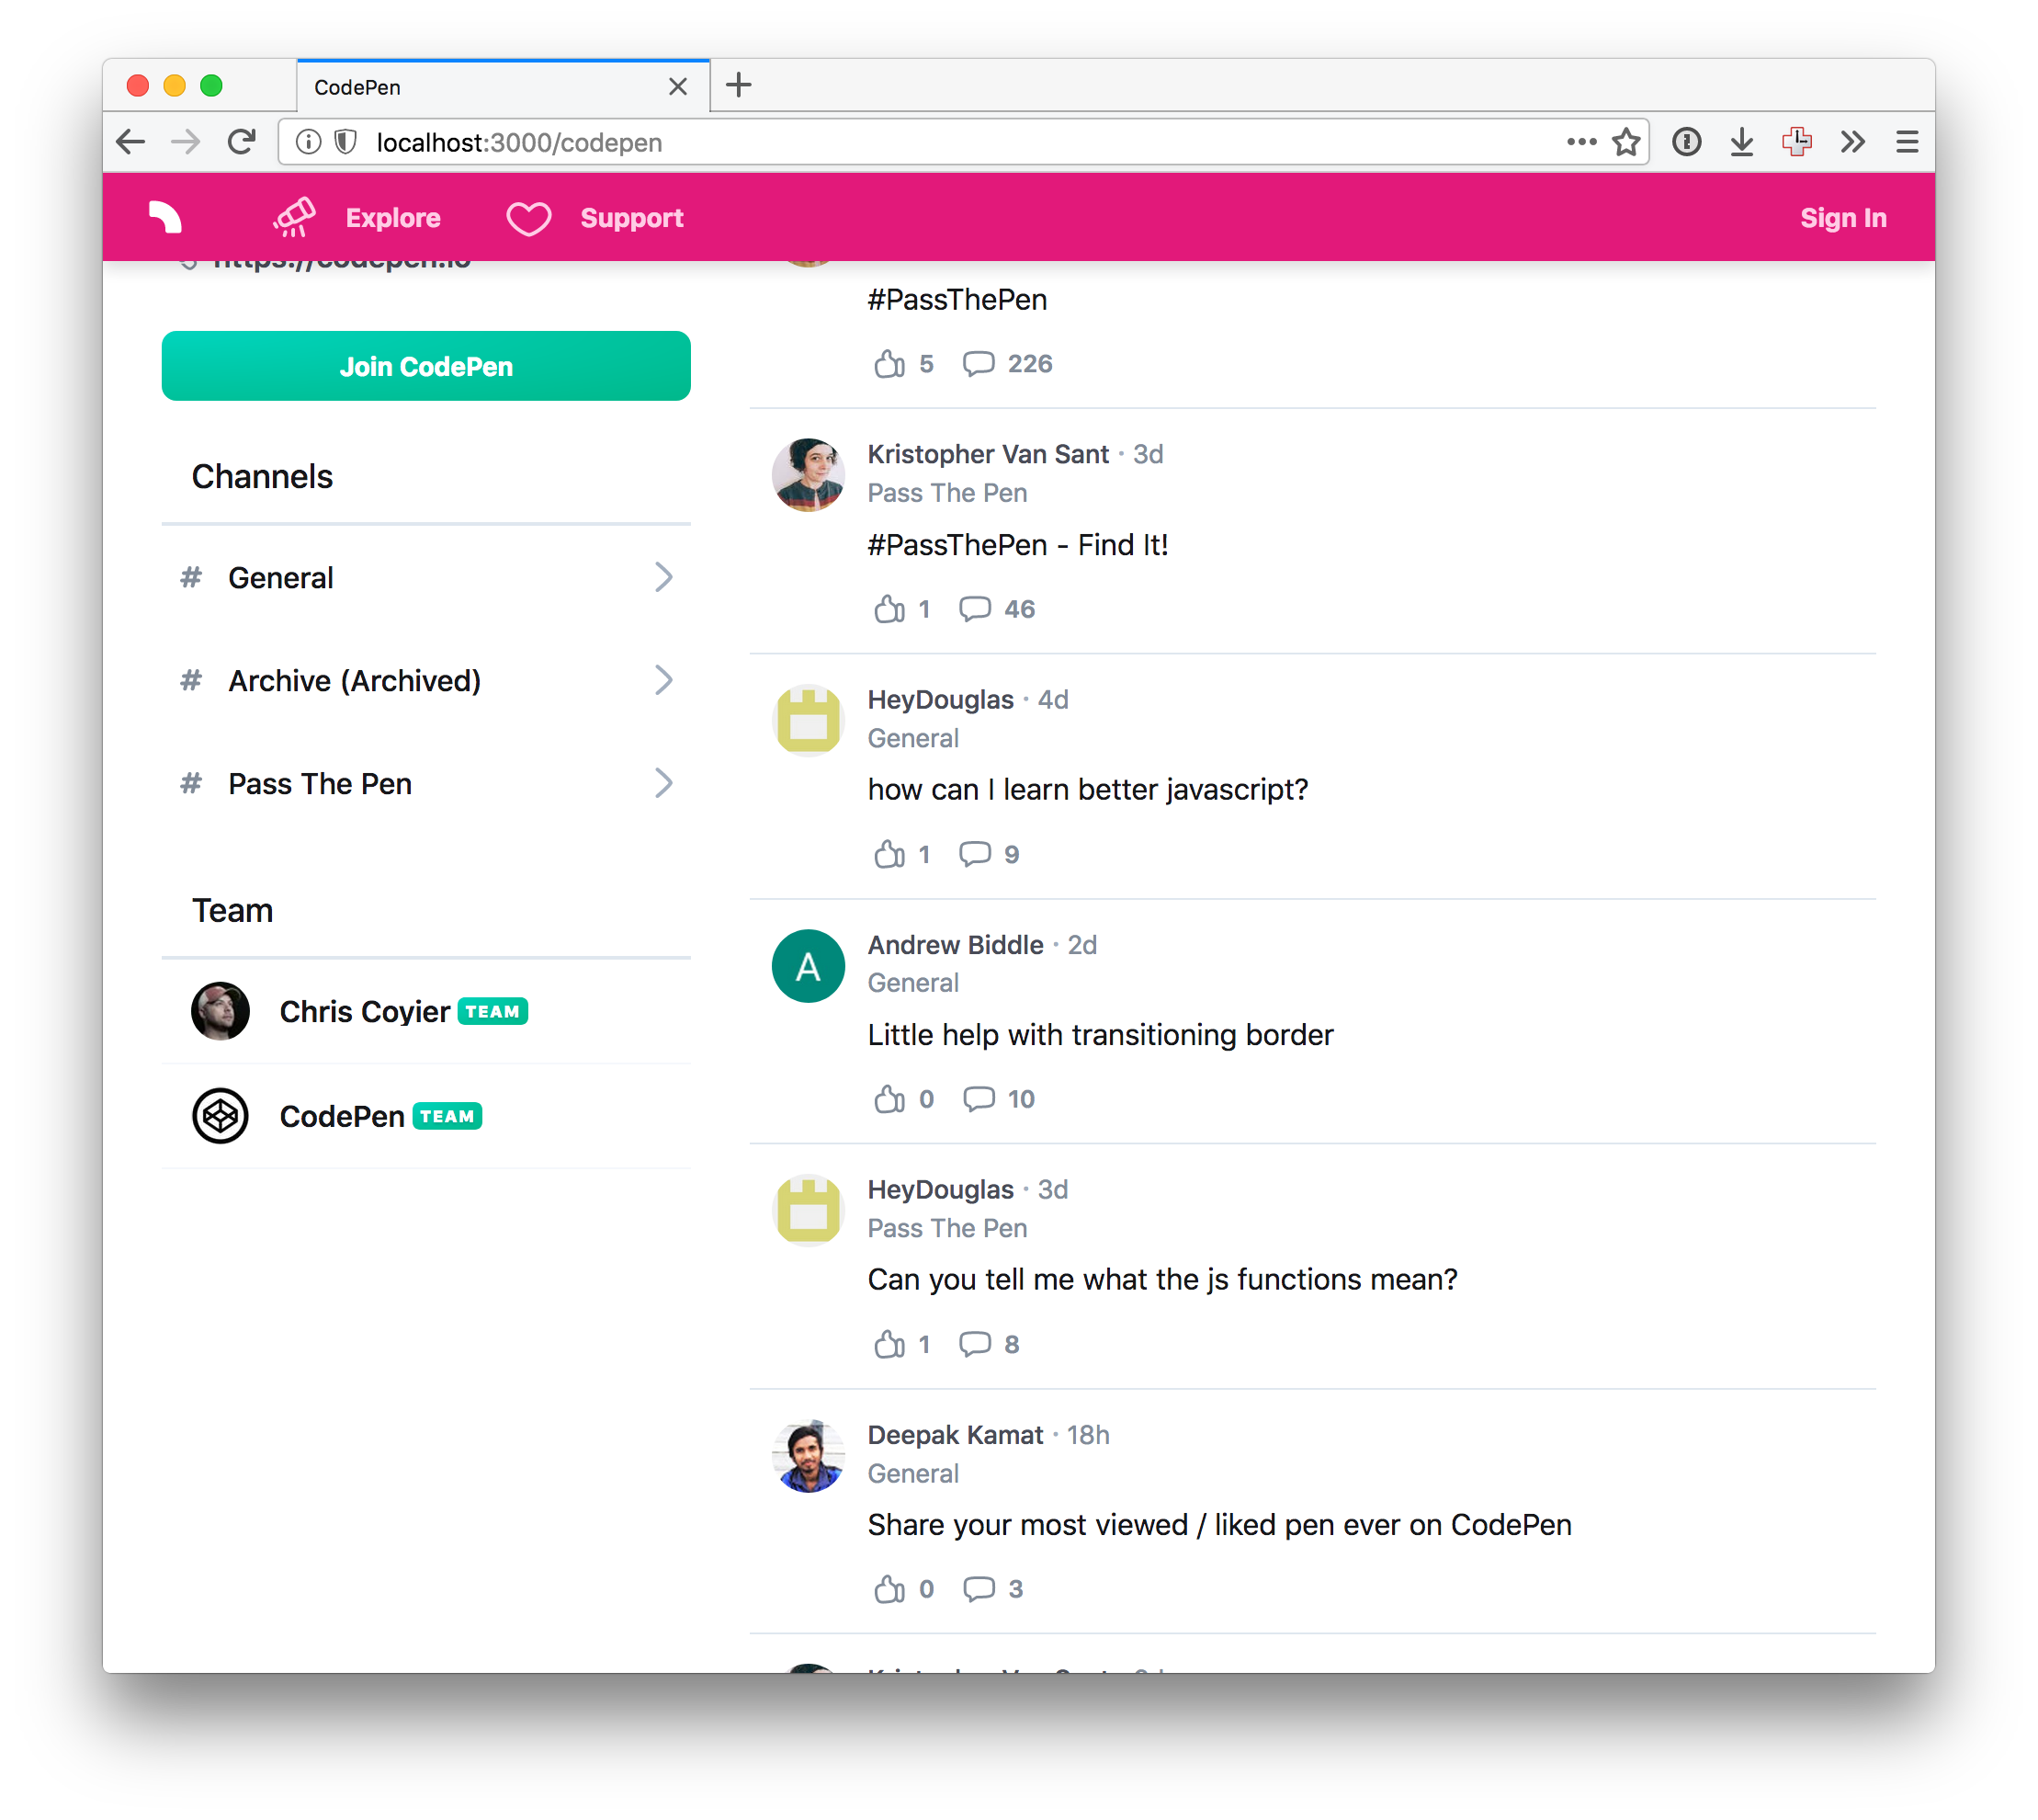Open a new browser tab

(x=739, y=85)
